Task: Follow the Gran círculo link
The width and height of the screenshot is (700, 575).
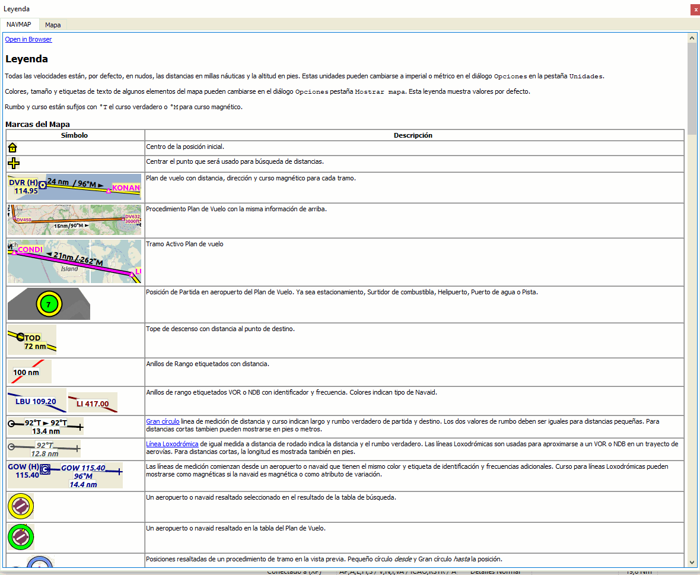Action: 163,421
